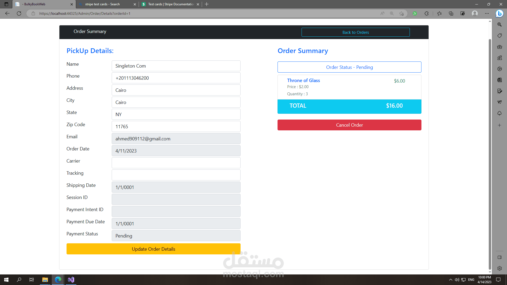Click into the Carrier input field
Image resolution: width=507 pixels, height=285 pixels.
[x=176, y=163]
